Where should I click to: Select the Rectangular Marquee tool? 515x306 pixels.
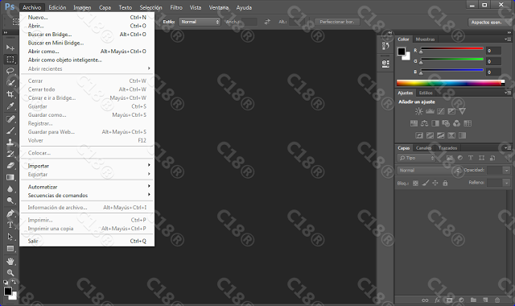(10, 60)
